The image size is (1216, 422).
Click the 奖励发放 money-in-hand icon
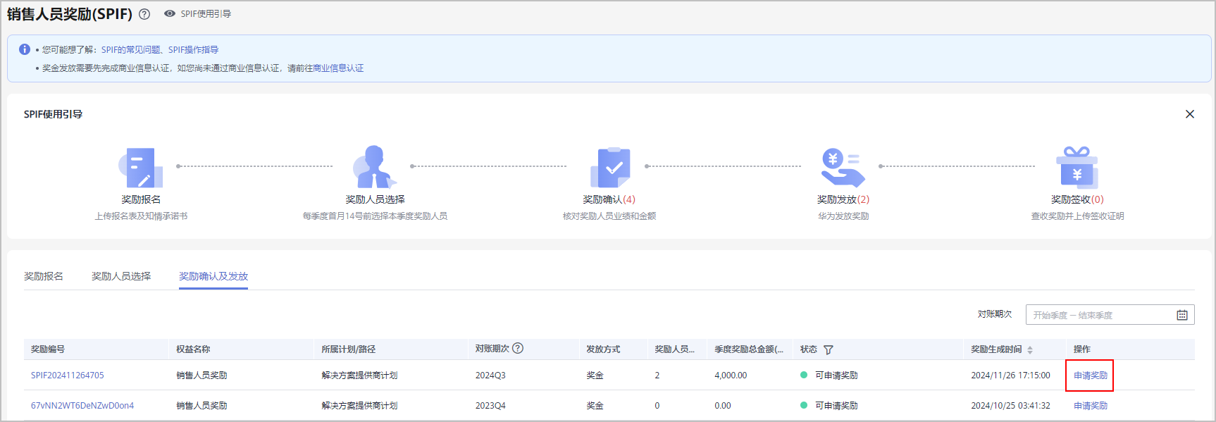pos(843,167)
